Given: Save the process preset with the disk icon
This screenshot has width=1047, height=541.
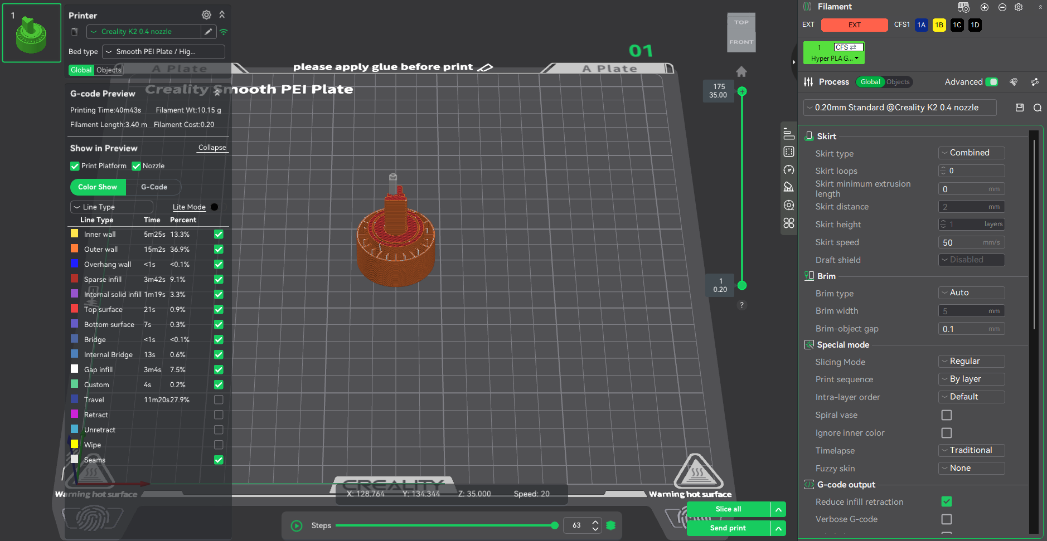Looking at the screenshot, I should [x=1020, y=108].
